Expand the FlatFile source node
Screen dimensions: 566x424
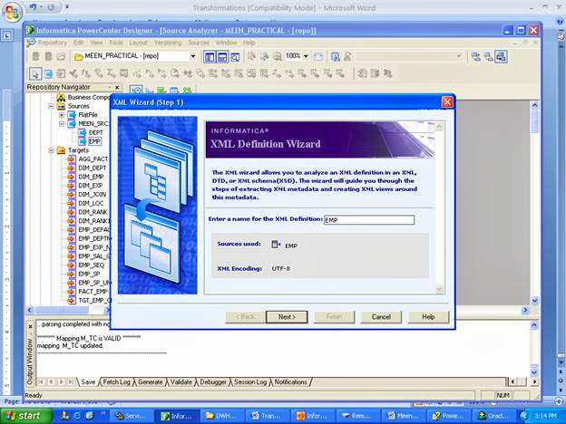tap(62, 115)
